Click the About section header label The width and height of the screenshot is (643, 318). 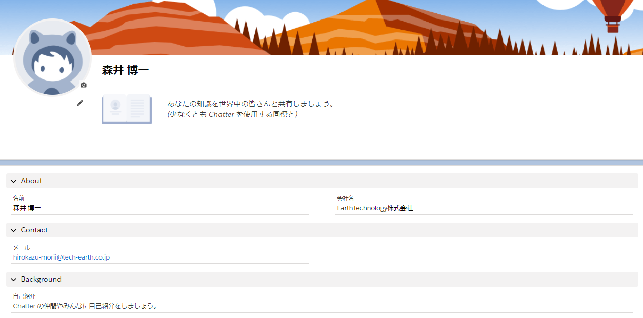point(31,181)
